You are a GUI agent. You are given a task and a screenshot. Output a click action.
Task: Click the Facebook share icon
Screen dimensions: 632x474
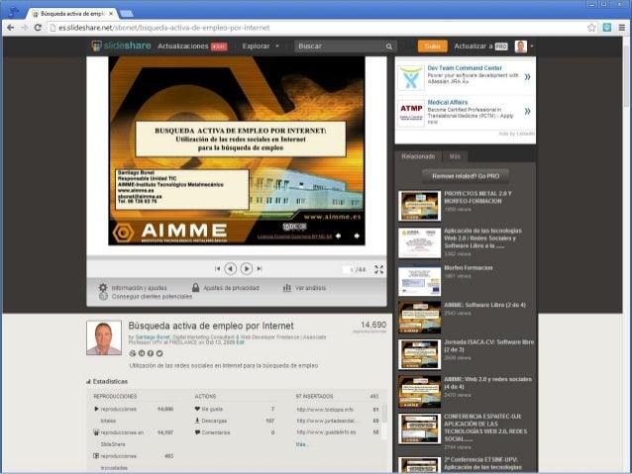[151, 353]
